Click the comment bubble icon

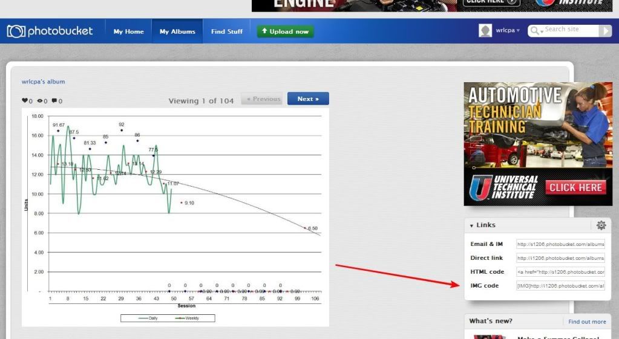click(x=54, y=101)
